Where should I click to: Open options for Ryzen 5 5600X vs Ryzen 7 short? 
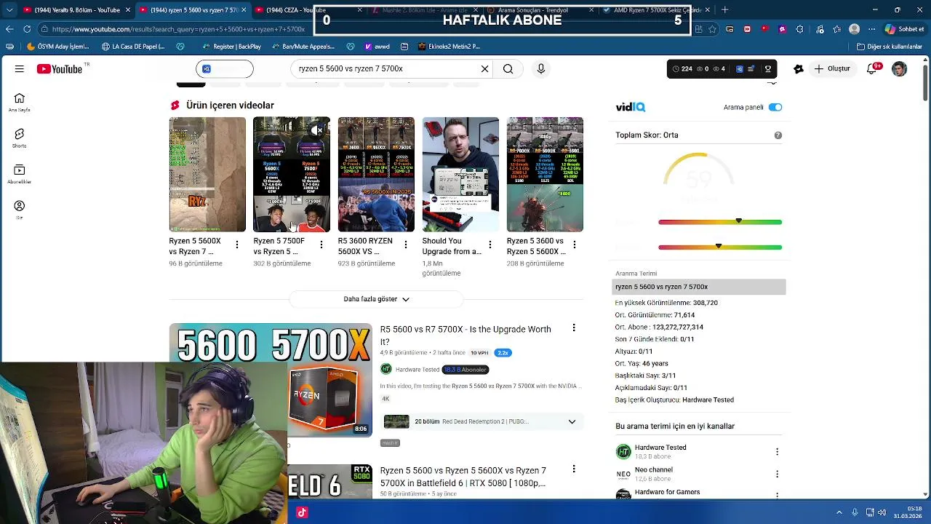point(237,245)
